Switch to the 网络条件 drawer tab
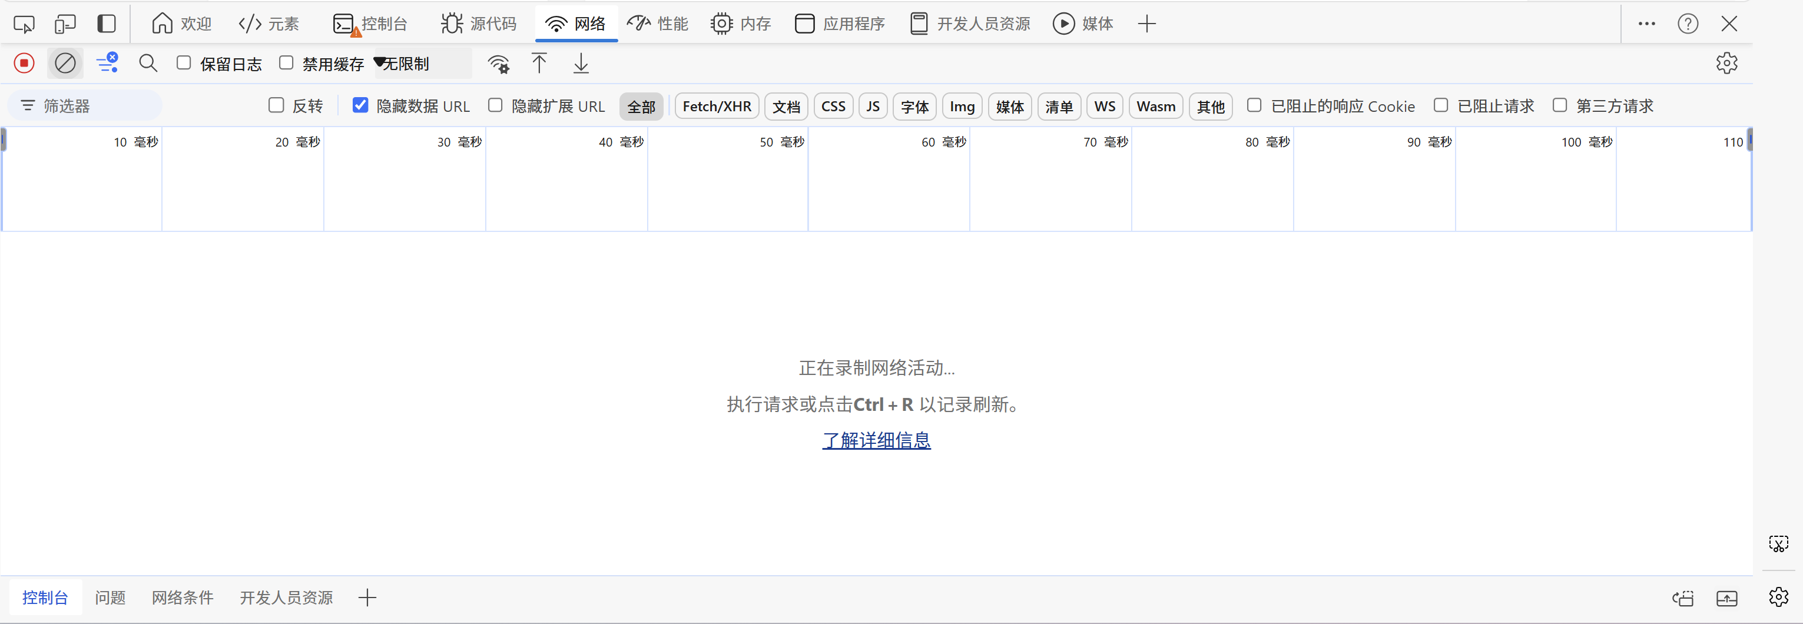This screenshot has height=624, width=1803. click(x=182, y=598)
